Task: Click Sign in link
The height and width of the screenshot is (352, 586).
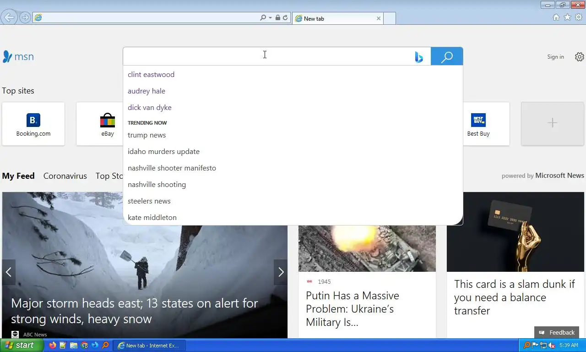Action: coord(555,57)
